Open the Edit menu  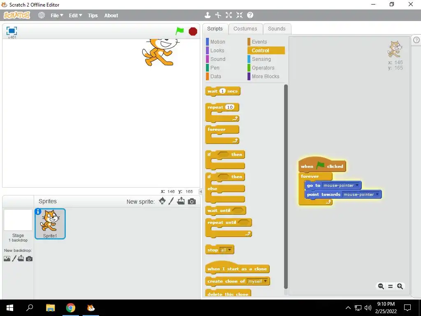tap(76, 15)
